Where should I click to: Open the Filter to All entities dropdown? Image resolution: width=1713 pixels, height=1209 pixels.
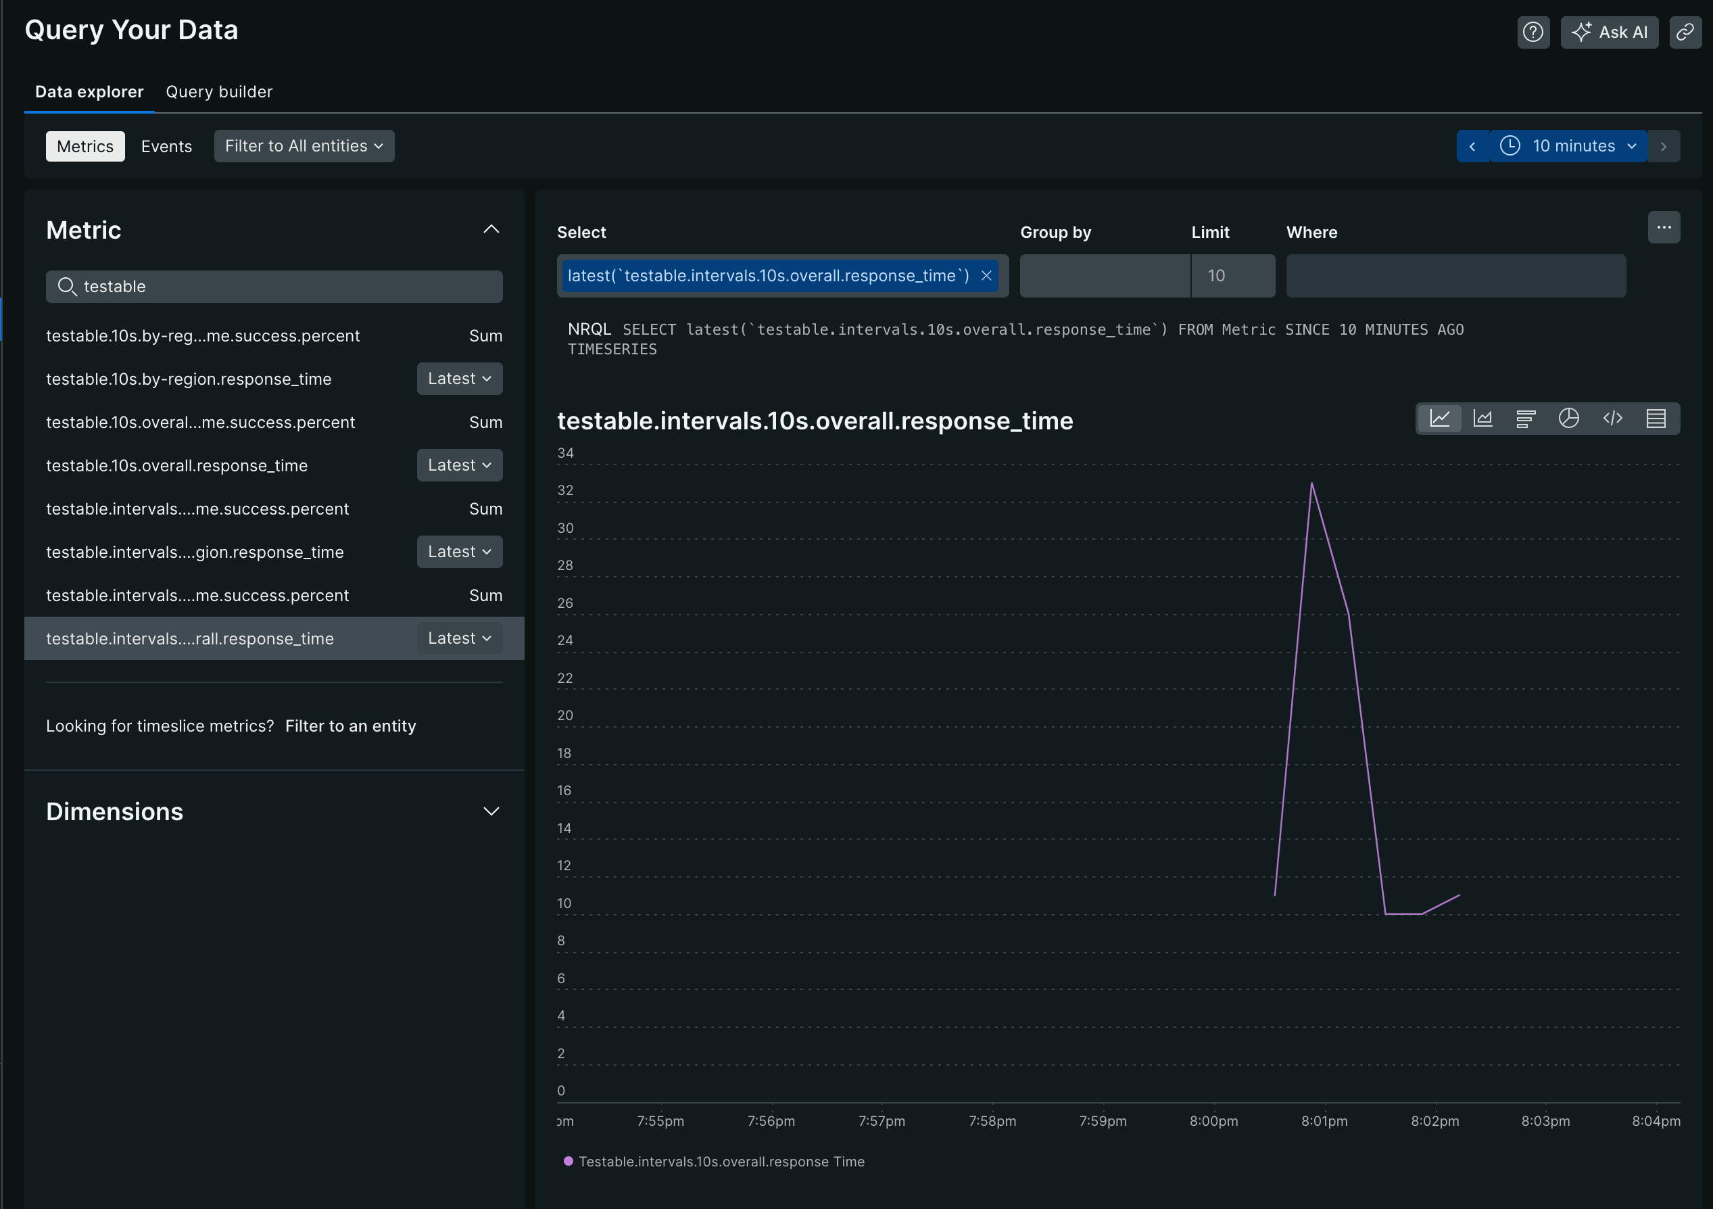[x=304, y=146]
